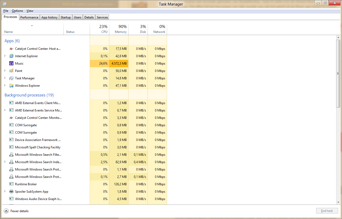Click the AMD External Events Client Module icon

(11, 103)
